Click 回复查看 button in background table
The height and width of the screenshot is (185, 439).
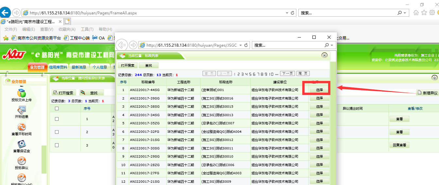[x=399, y=145]
